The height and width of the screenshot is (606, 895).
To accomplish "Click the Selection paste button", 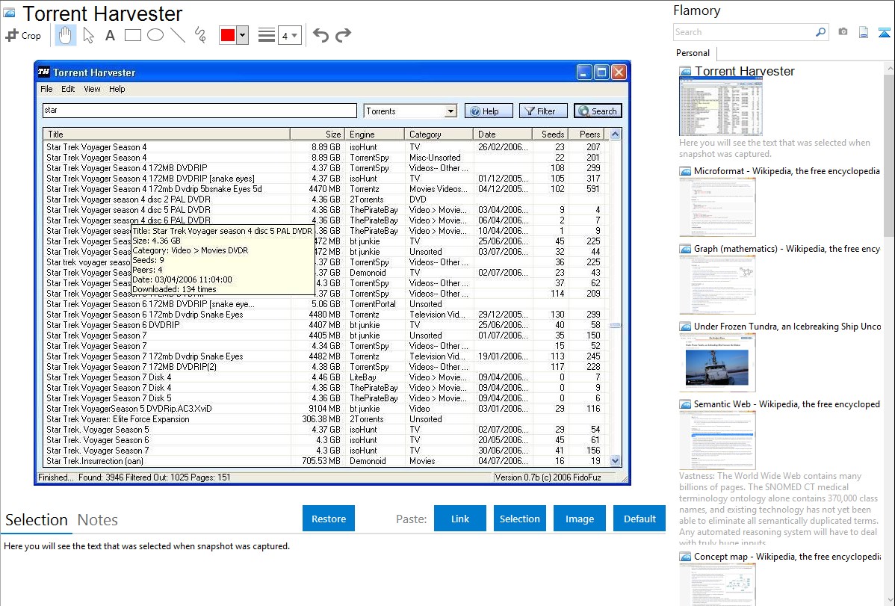I will [519, 519].
